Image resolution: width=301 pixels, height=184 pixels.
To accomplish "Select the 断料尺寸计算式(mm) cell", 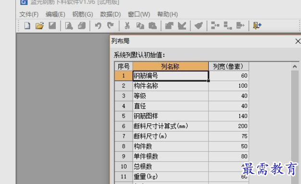I will (171, 126).
